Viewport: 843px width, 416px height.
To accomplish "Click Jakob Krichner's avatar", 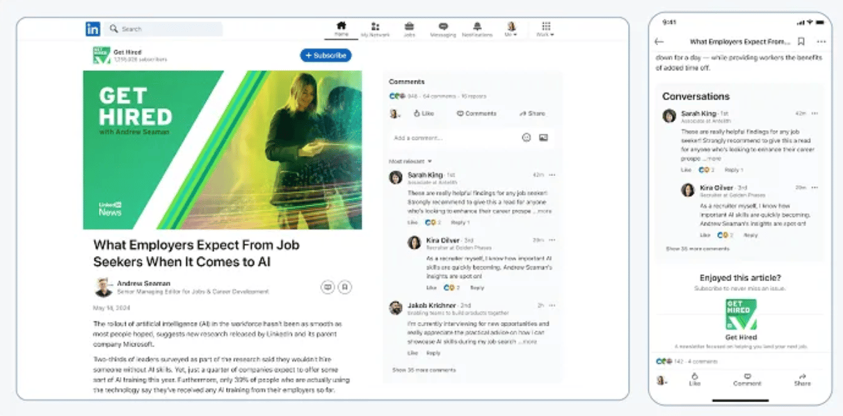I will pyautogui.click(x=396, y=307).
